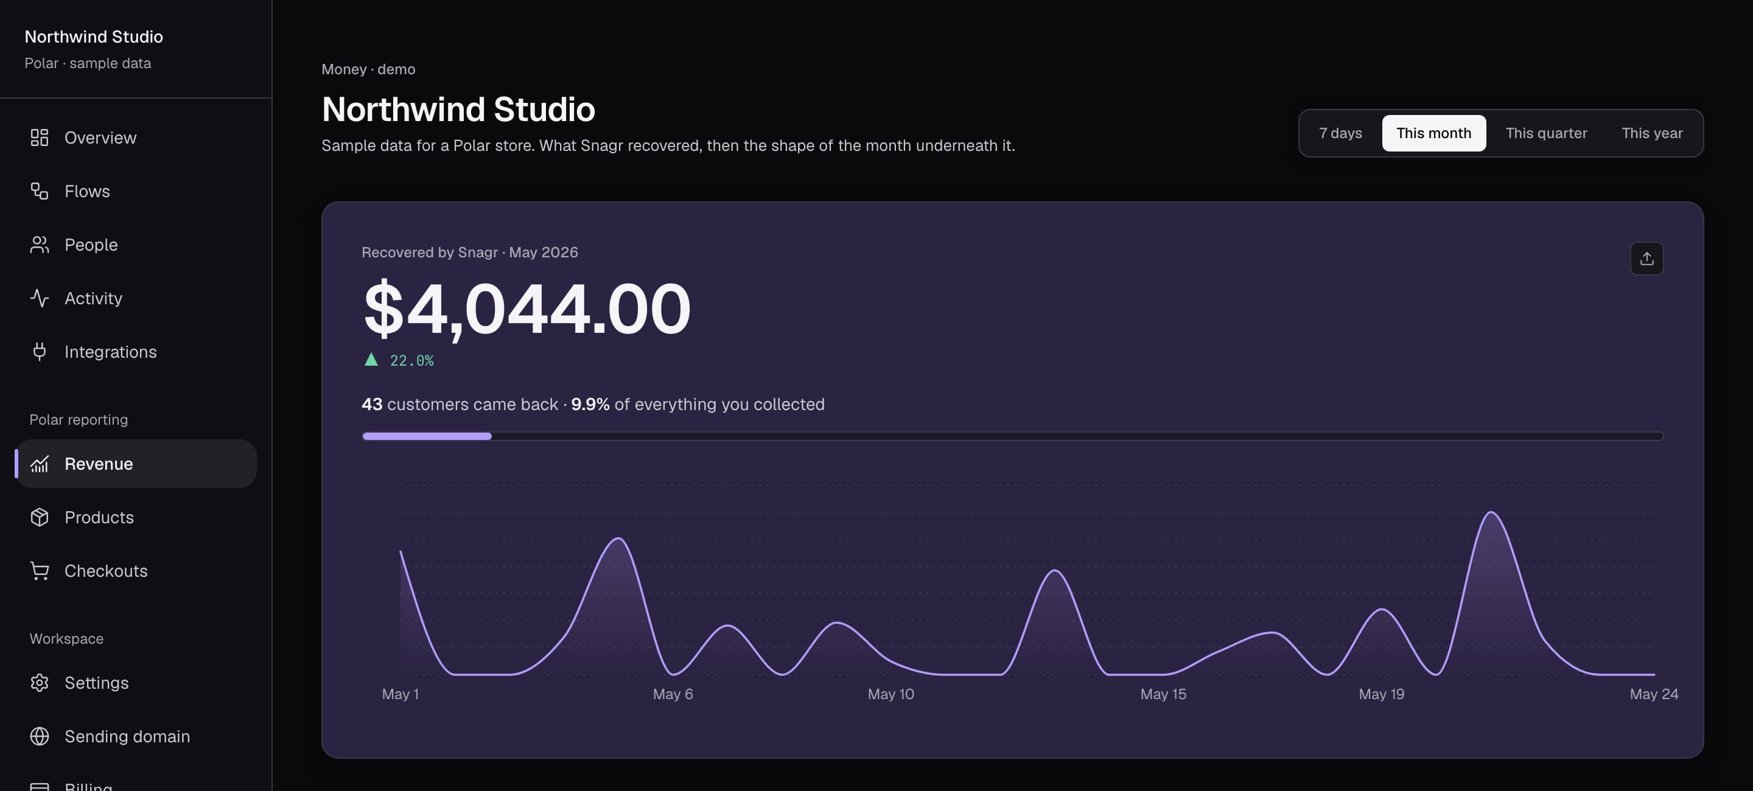This screenshot has width=1753, height=791.
Task: Navigate to Activity
Action: [x=136, y=298]
